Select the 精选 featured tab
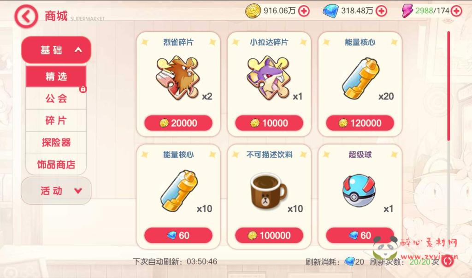 (56, 76)
